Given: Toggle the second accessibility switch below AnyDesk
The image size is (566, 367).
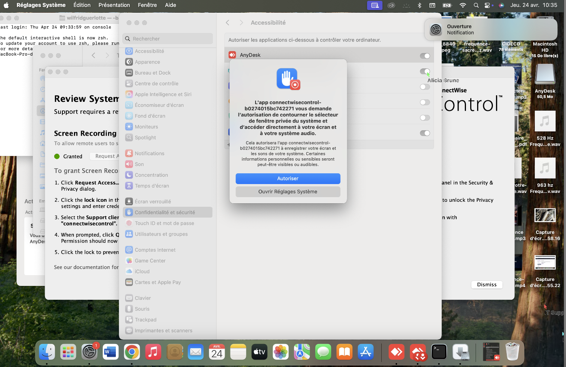Looking at the screenshot, I should [425, 71].
